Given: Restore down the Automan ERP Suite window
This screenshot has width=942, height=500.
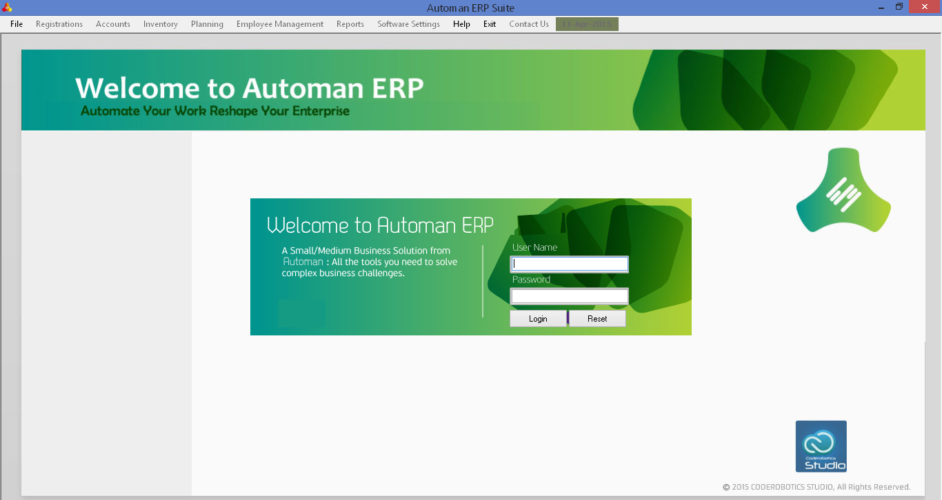Looking at the screenshot, I should coord(899,7).
